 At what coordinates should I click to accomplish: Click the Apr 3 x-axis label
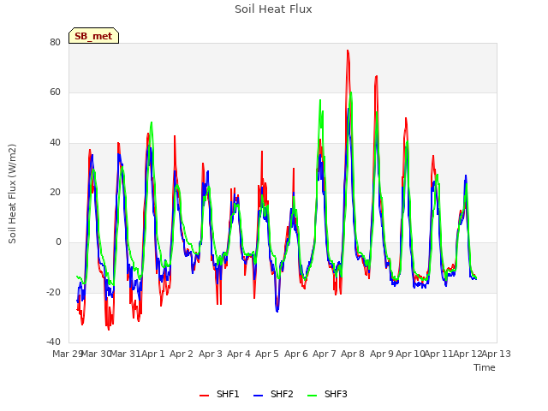[211, 354]
